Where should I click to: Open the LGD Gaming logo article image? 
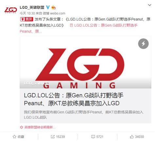[x=85, y=62]
